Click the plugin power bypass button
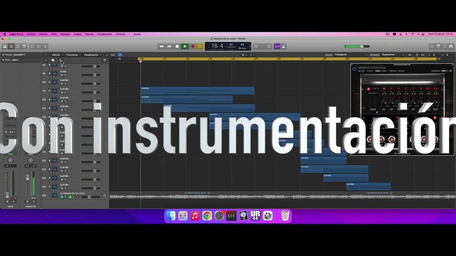 [354, 69]
